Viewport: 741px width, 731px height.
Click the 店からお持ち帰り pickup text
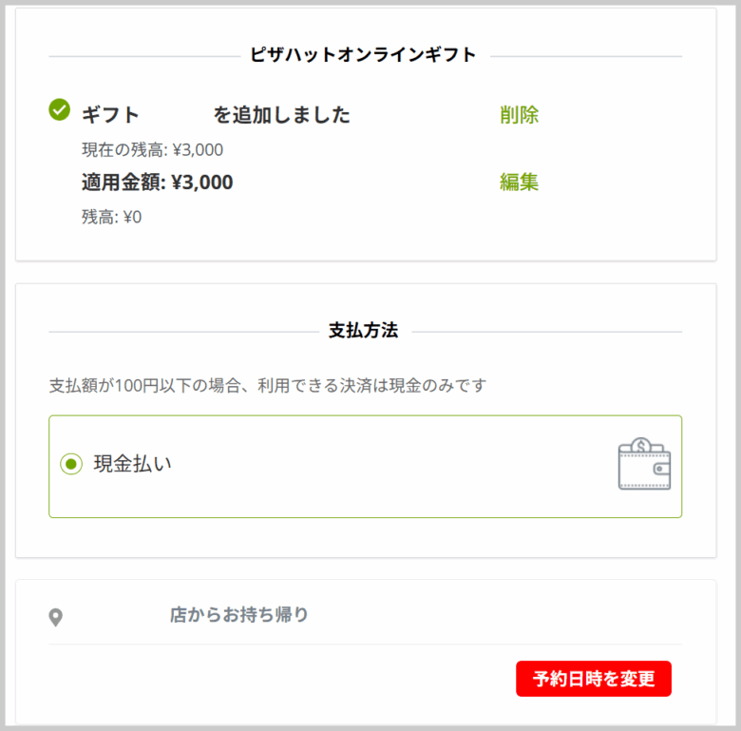[239, 615]
